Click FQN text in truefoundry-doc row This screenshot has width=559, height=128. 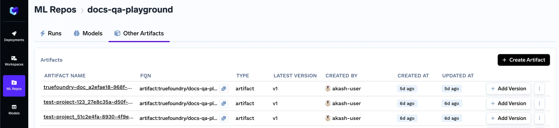(178, 88)
